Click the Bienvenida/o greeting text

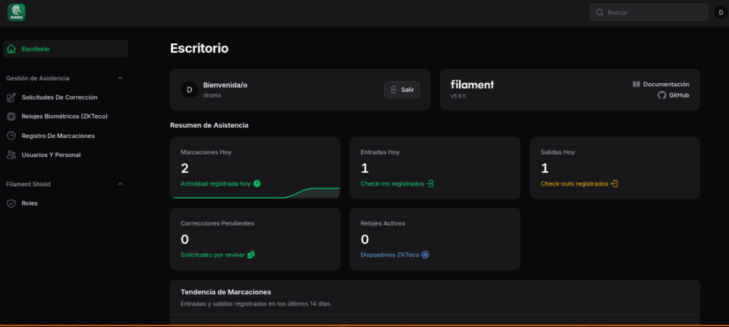[225, 85]
